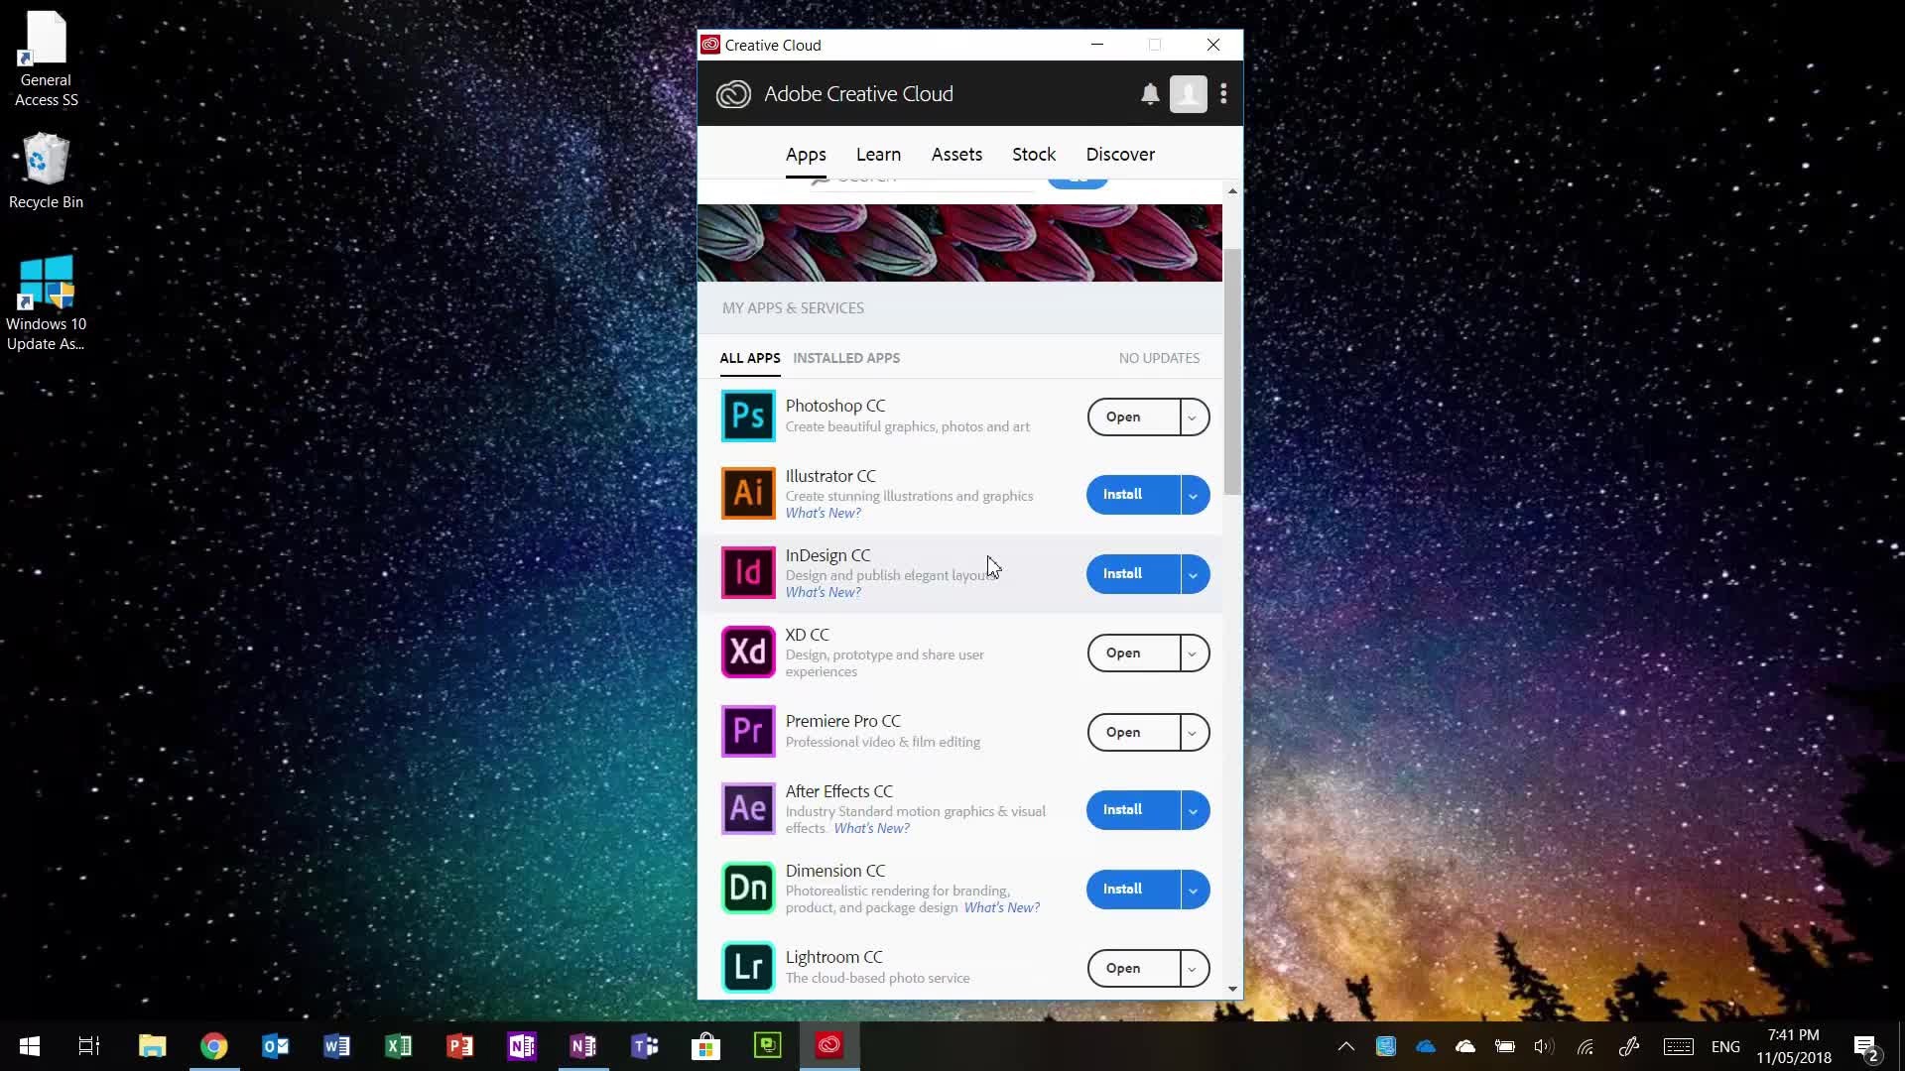Select the InDesign CC app icon
Image resolution: width=1905 pixels, height=1071 pixels.
(748, 572)
